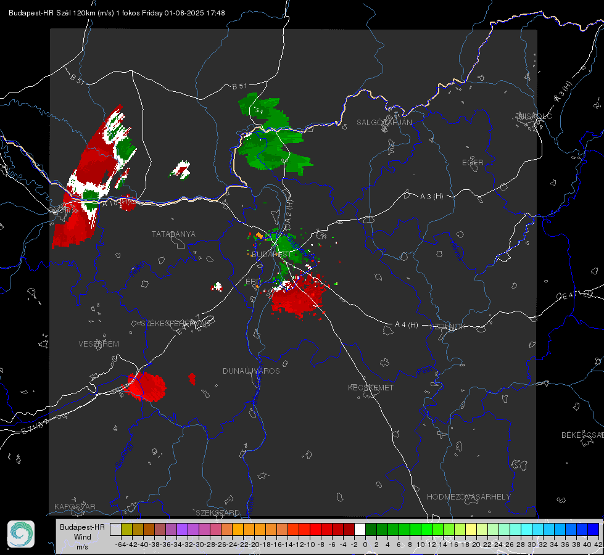Click the ERD town label

(x=253, y=282)
